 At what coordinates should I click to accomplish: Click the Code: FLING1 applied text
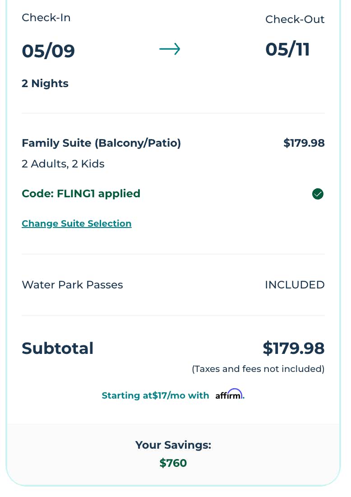point(81,194)
